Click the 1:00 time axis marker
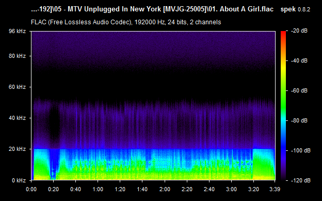This screenshot has width=322, height=201. point(98,189)
